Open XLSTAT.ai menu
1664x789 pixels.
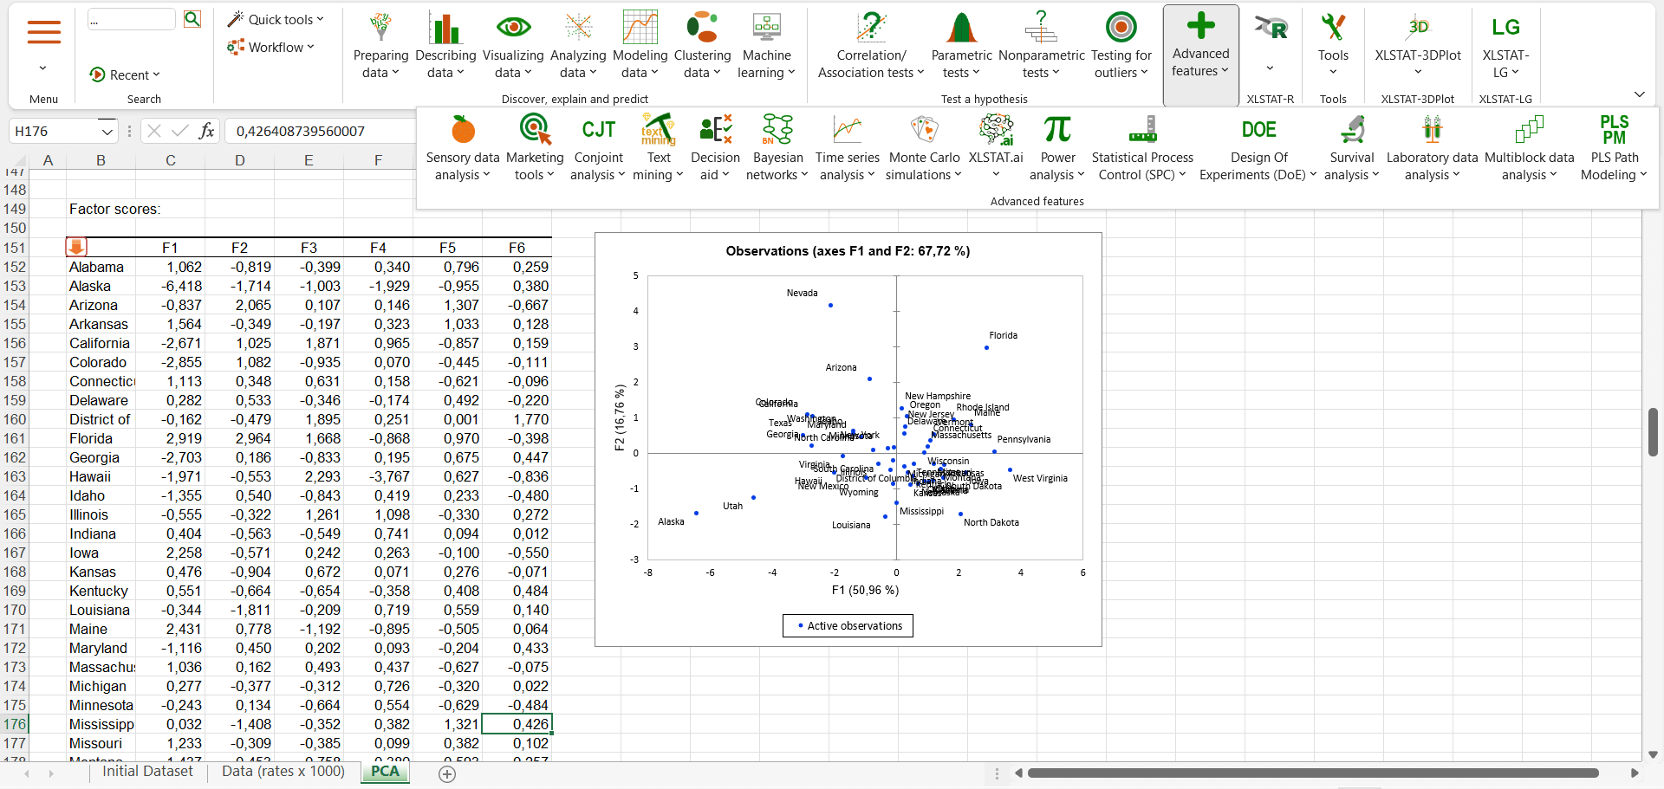pyautogui.click(x=996, y=148)
